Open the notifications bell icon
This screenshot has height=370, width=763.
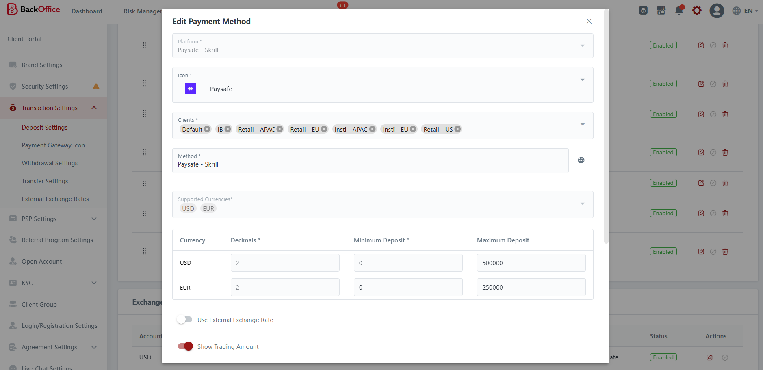[x=679, y=11]
